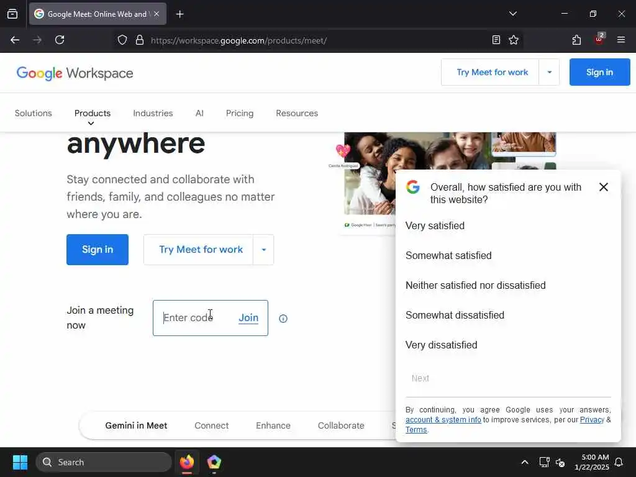Open Firefox application menu

click(x=620, y=40)
